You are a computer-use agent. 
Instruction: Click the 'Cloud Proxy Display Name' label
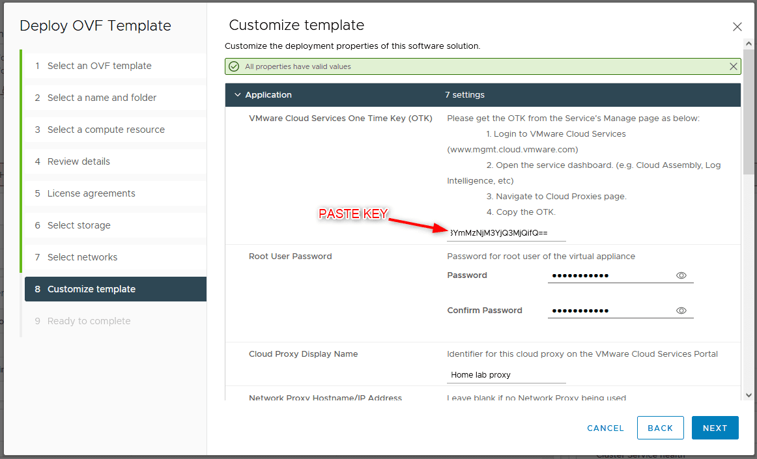tap(303, 354)
